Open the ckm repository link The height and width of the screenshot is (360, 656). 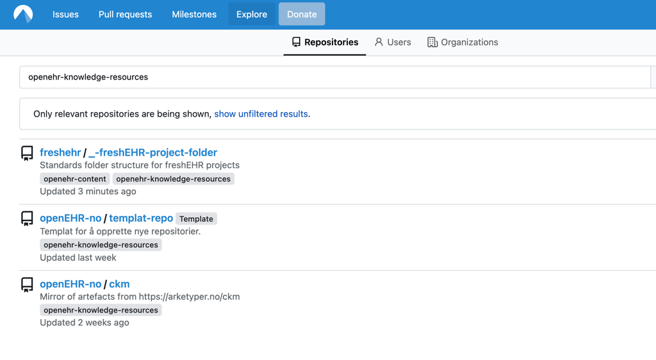(119, 284)
